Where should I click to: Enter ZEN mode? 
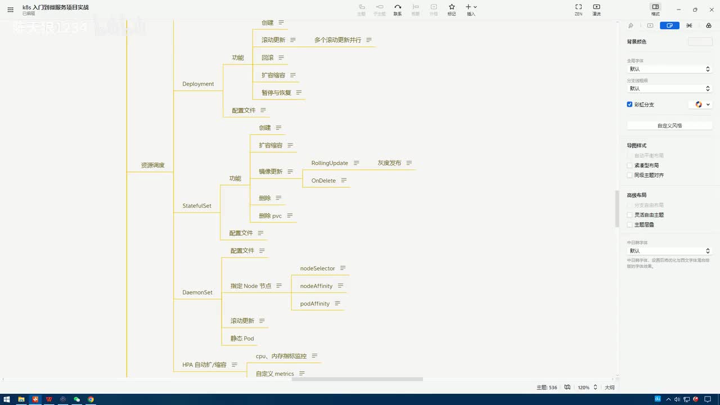(578, 10)
